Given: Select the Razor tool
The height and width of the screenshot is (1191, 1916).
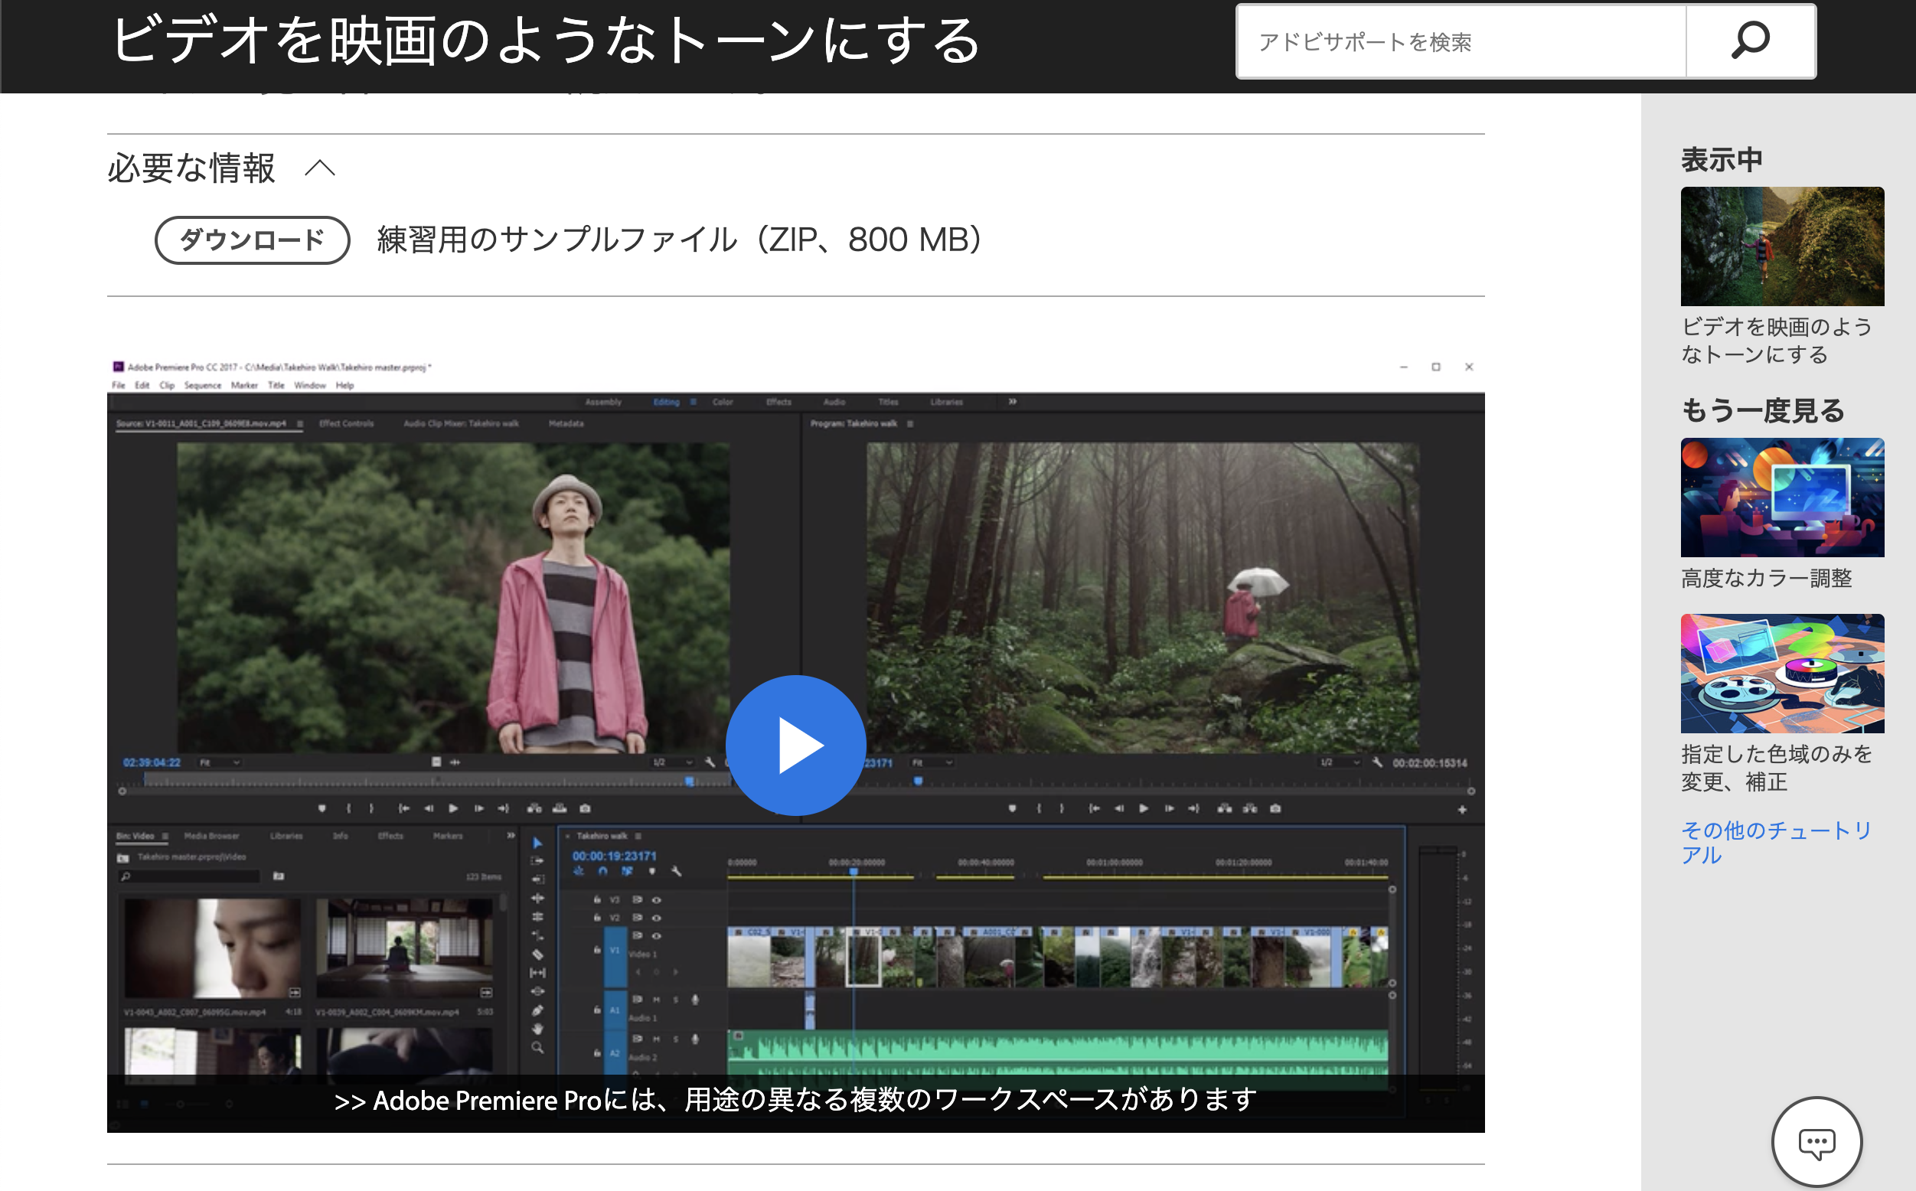Looking at the screenshot, I should [537, 954].
